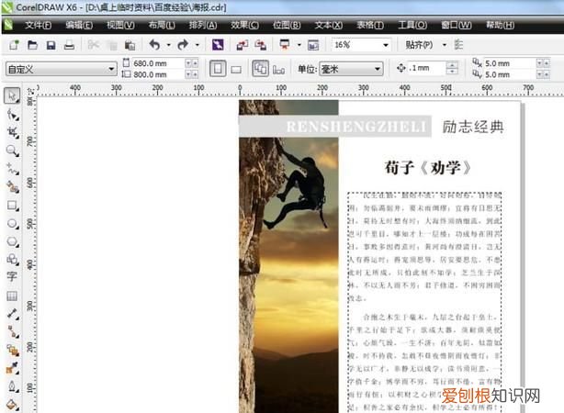The image size is (564, 413).
Task: Select the Ellipse tool
Action: pos(13,224)
